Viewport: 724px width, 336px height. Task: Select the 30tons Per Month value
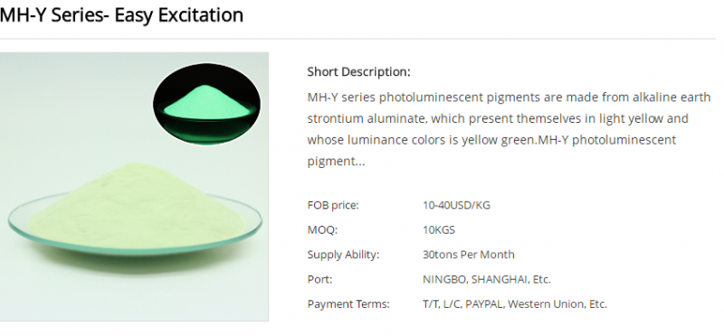coord(468,255)
